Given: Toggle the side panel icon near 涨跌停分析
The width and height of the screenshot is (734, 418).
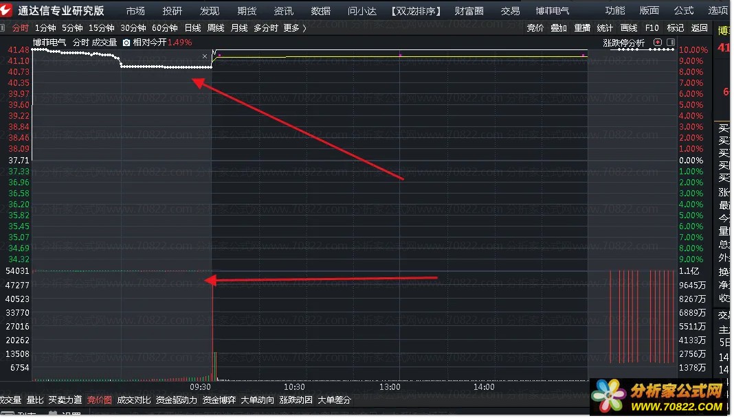Looking at the screenshot, I should [671, 42].
